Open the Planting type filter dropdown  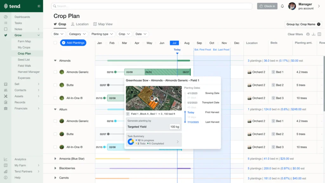coord(102,34)
